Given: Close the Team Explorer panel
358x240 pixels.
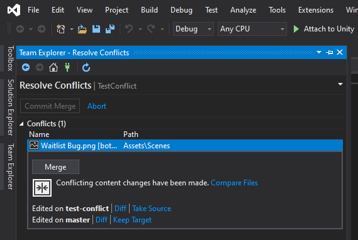Looking at the screenshot, I should (340, 52).
